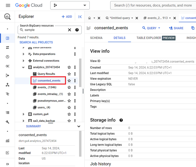Star the analytics_207472454 dataset
Image resolution: width=196 pixels, height=167 pixels.
click(69, 67)
